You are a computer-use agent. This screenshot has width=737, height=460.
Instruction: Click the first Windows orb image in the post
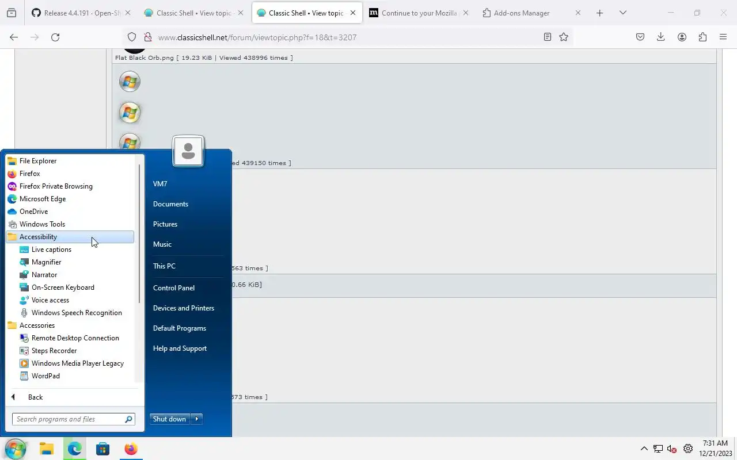coord(130,82)
